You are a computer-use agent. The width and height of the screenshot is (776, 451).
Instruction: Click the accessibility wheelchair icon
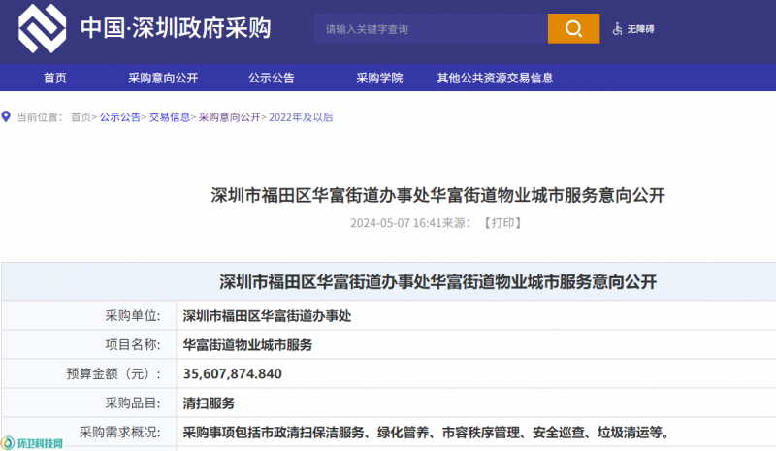[x=617, y=29]
